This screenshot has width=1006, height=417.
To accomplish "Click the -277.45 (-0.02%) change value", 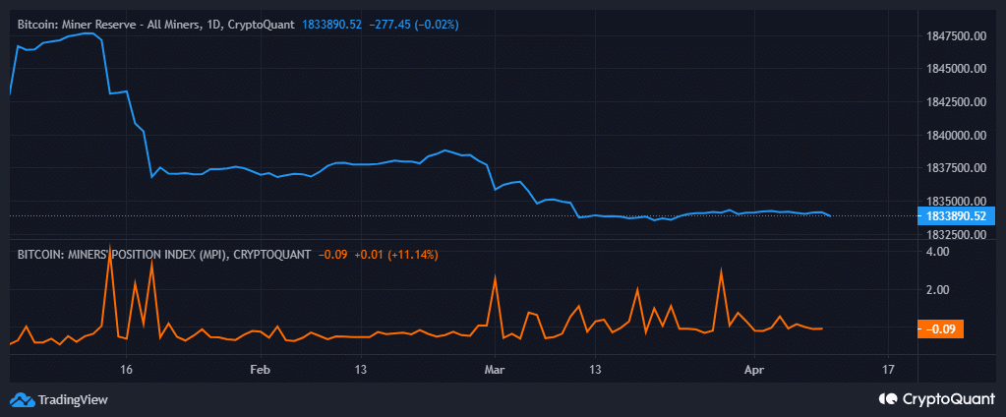I will click(x=414, y=23).
